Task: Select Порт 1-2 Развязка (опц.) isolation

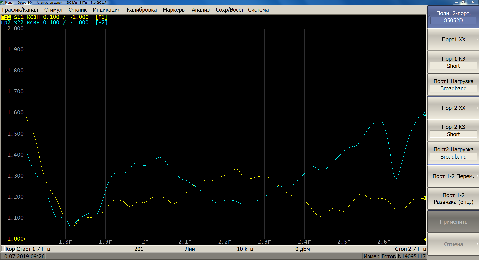Action: pyautogui.click(x=453, y=199)
